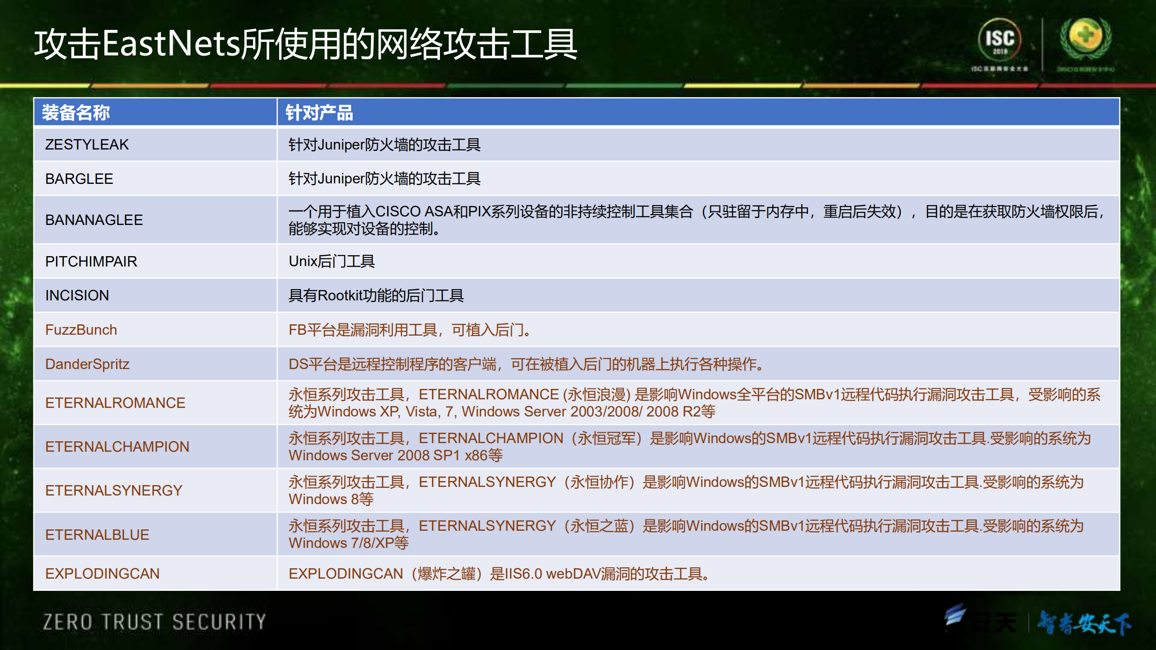This screenshot has height=650, width=1156.
Task: Select the EXPLODINGCAN tool name
Action: pos(102,574)
